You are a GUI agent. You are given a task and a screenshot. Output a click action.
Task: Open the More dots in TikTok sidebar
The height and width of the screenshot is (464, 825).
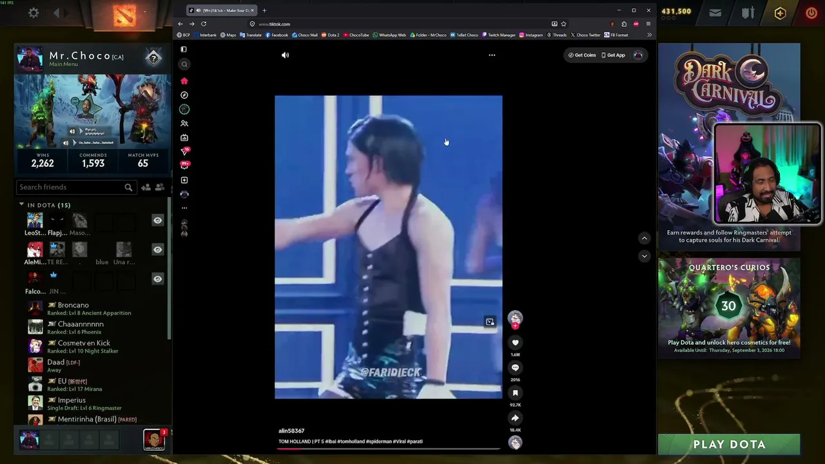pos(184,208)
